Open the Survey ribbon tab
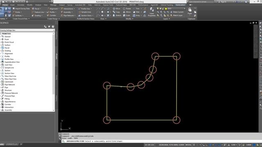The height and width of the screenshot is (147, 262). (70, 5)
